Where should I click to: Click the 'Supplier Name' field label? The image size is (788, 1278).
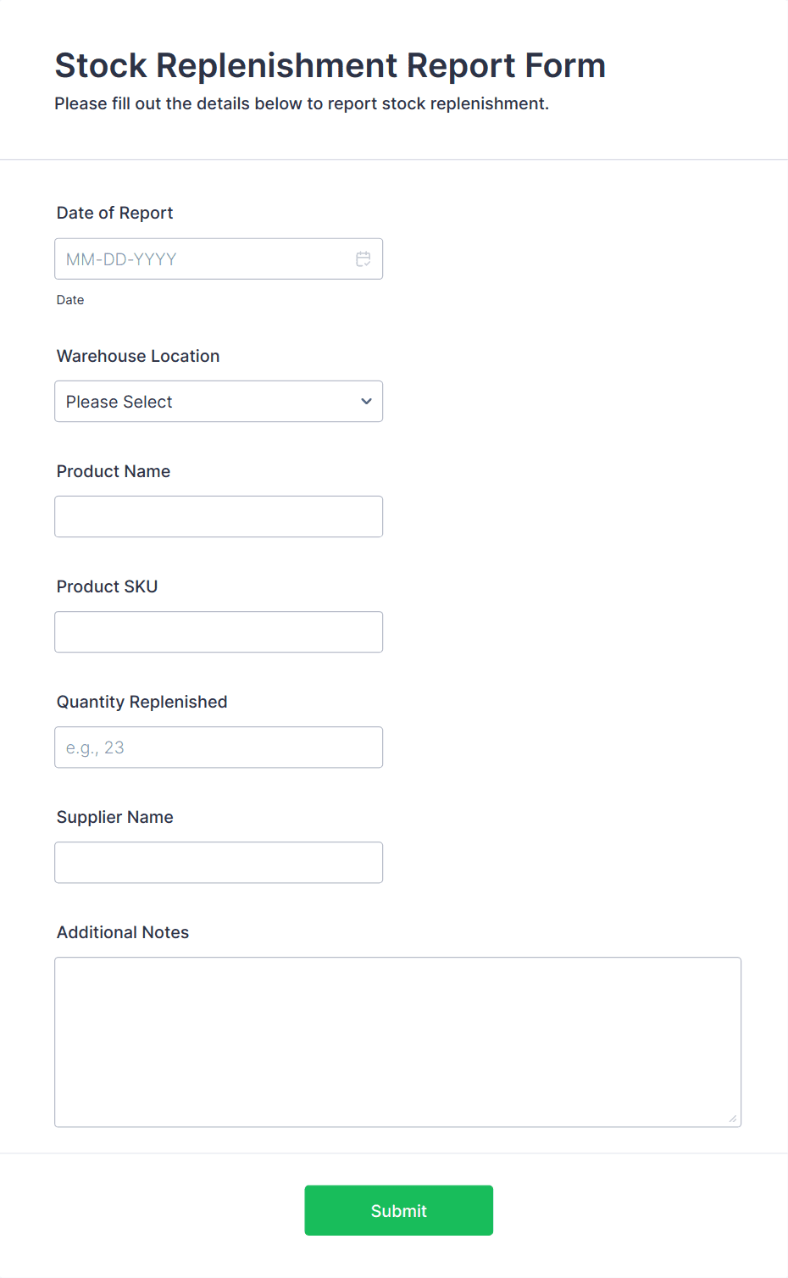(114, 817)
